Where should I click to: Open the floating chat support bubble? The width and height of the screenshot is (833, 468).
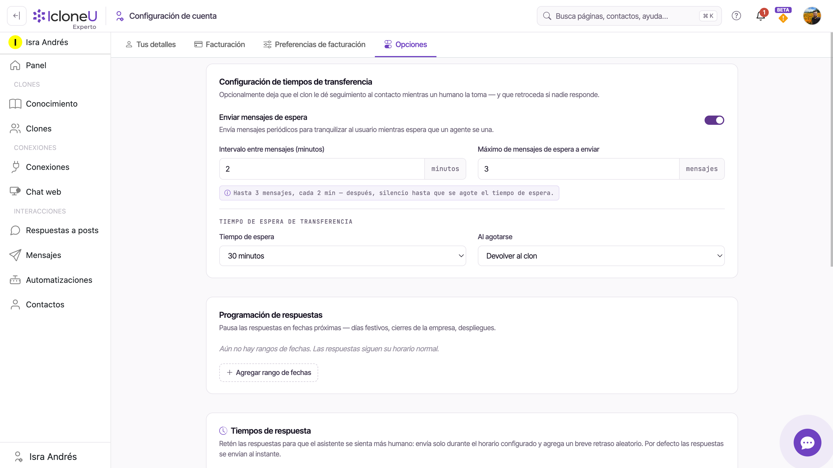(x=807, y=443)
